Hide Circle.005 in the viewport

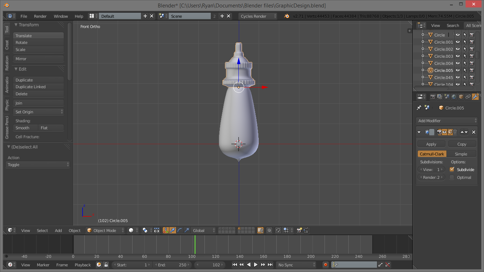pyautogui.click(x=457, y=70)
